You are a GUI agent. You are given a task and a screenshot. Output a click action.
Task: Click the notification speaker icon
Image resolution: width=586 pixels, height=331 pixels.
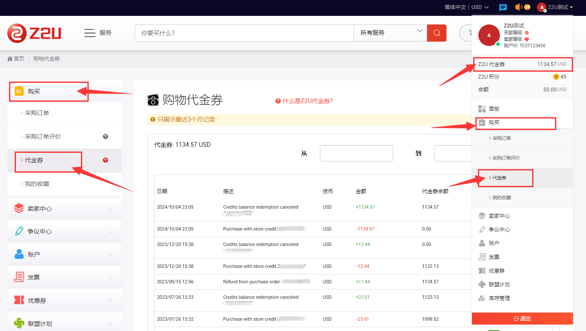[x=518, y=7]
